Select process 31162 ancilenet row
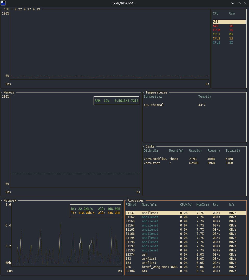This screenshot has height=280, width=249. pyautogui.click(x=185, y=217)
